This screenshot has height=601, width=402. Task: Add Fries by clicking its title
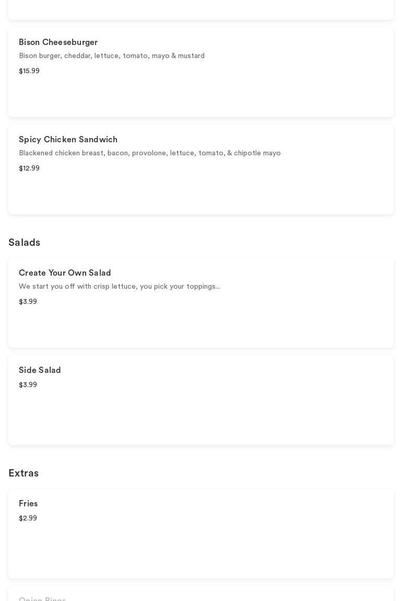point(28,504)
